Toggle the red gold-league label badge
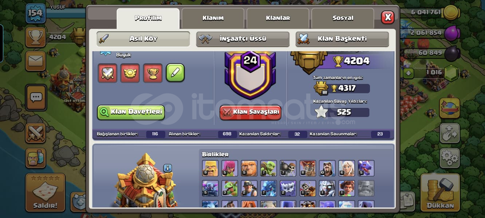 click(130, 73)
